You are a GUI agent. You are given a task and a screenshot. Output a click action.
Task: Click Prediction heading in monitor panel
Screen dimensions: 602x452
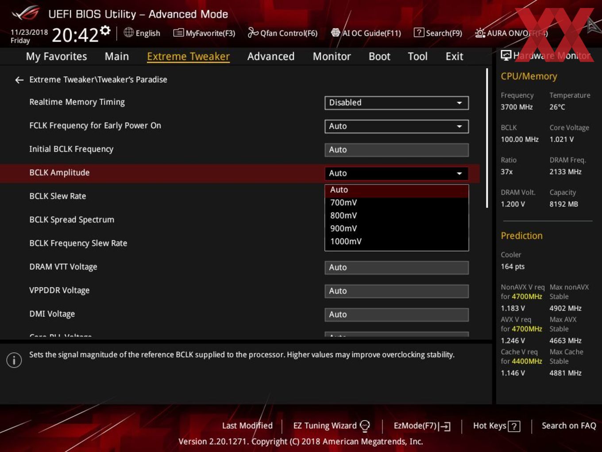[521, 236]
